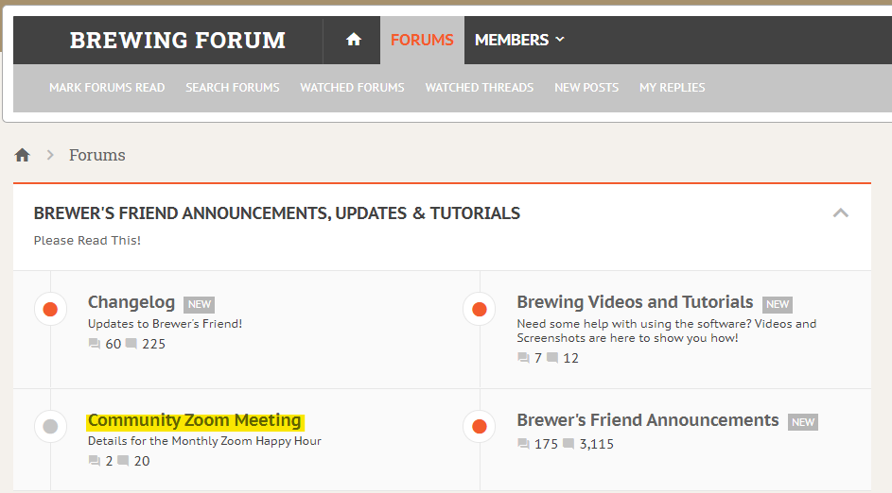Click the breadcrumb home icon
The height and width of the screenshot is (493, 892).
click(23, 155)
